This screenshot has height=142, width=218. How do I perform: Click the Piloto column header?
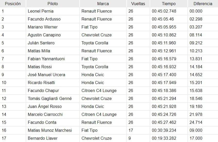[x=53, y=4]
